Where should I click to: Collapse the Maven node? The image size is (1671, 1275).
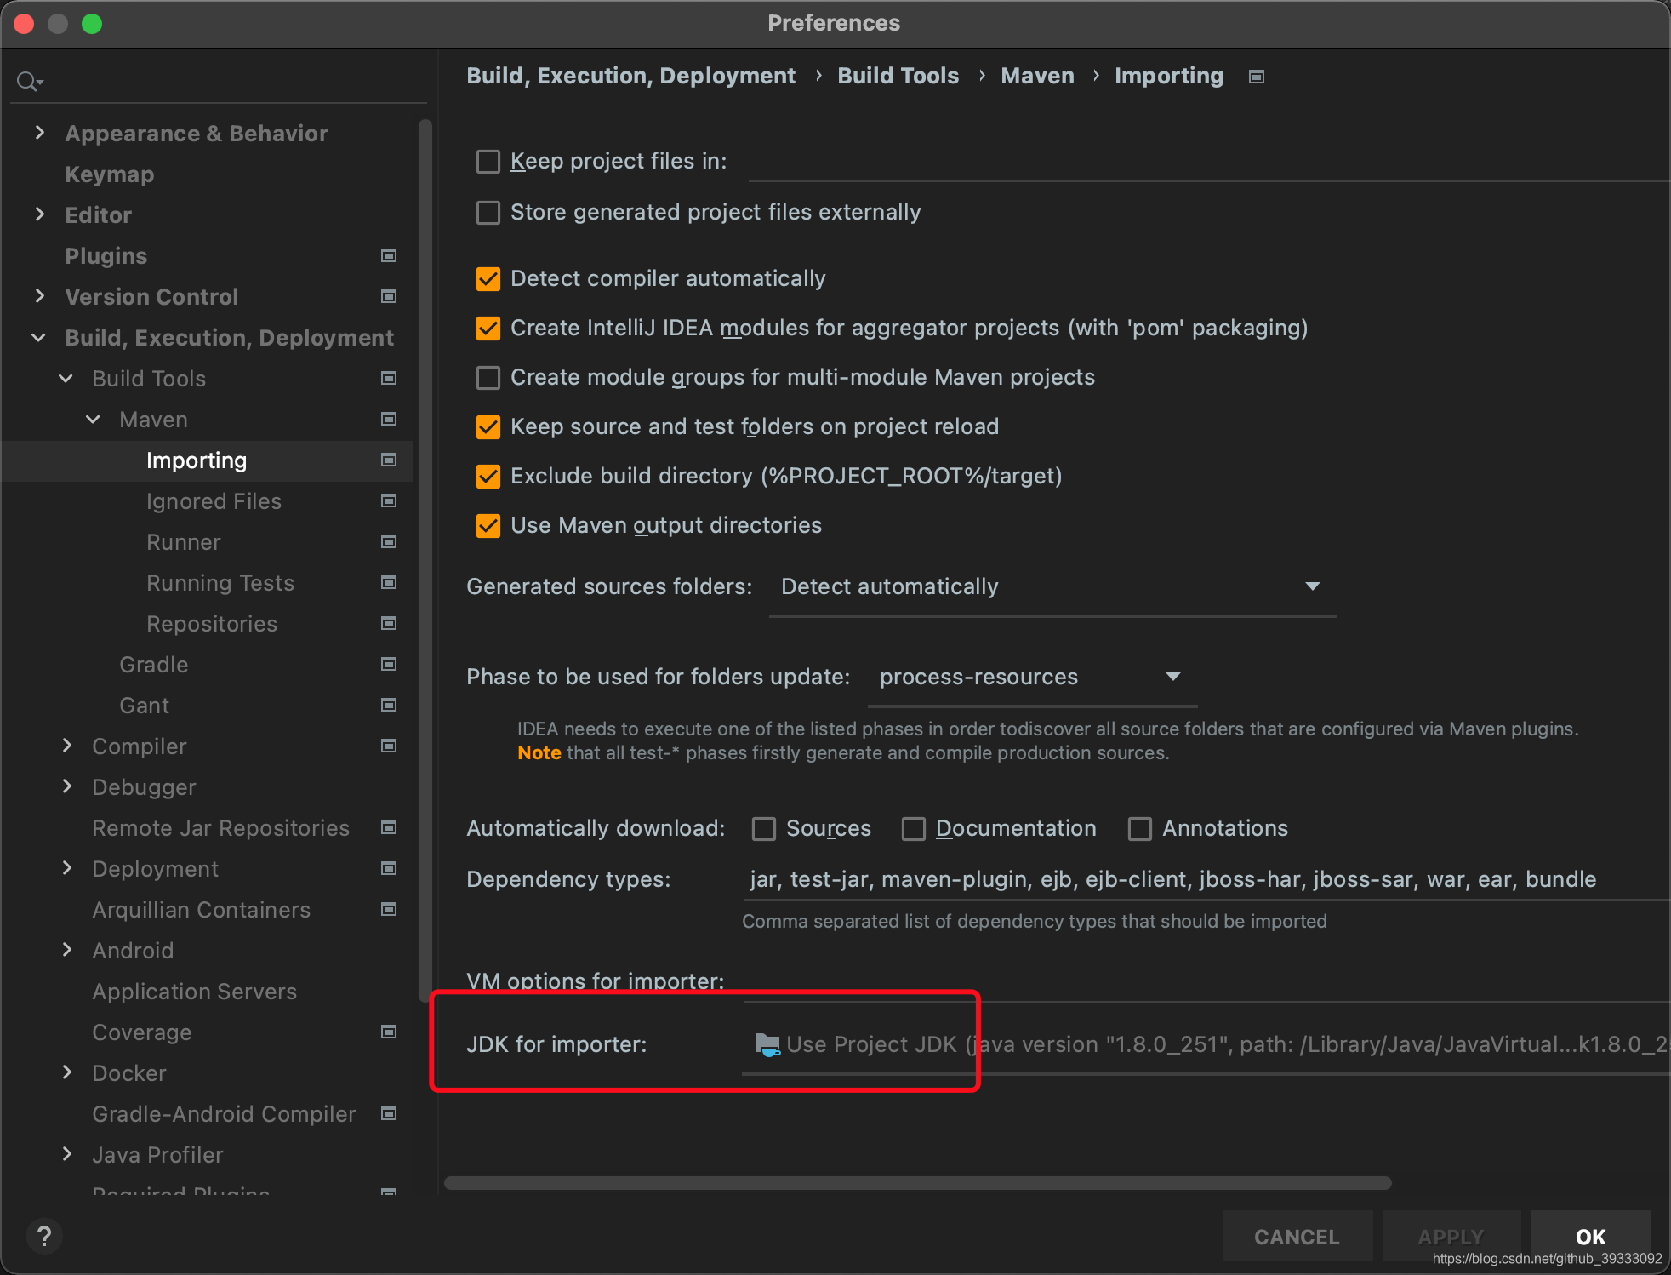94,420
